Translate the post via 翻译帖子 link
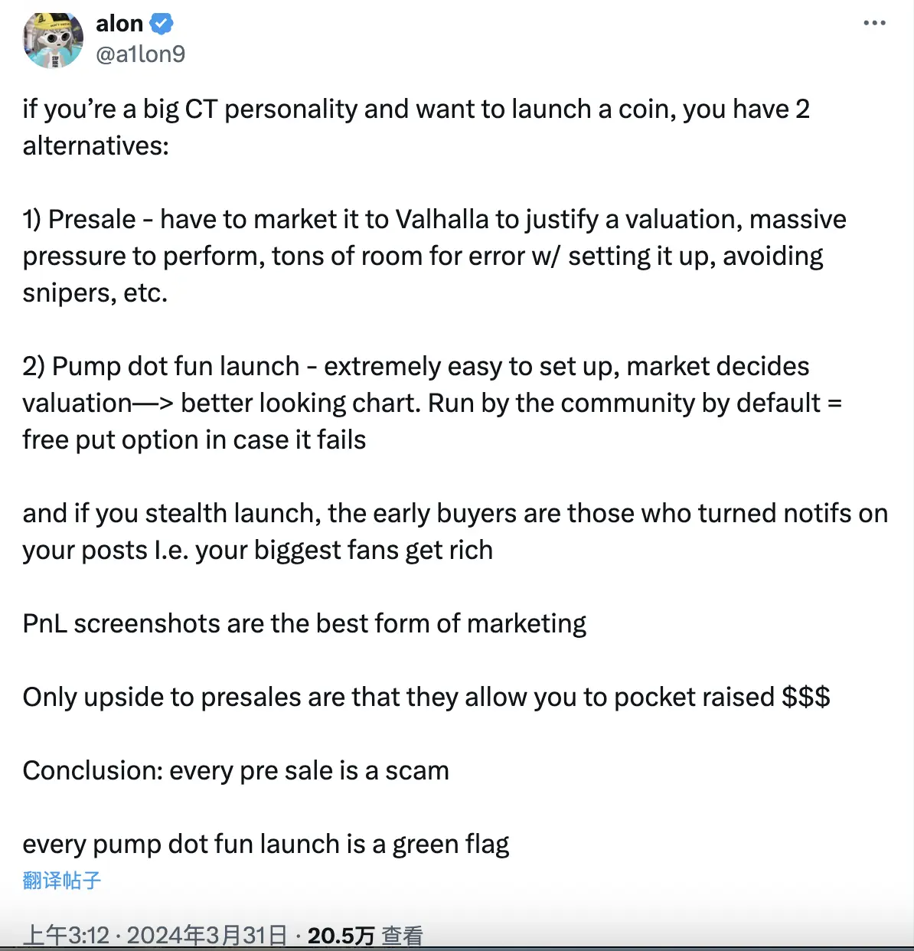 point(62,881)
